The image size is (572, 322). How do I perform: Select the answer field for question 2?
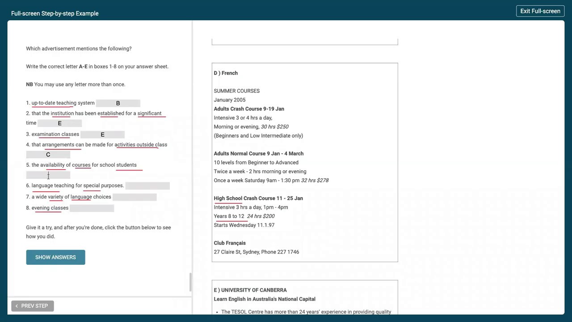click(x=59, y=123)
